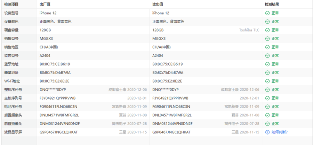Click read front camera serial DNM031244VFN0DN2F
The height and width of the screenshot is (146, 313).
[x=172, y=124]
